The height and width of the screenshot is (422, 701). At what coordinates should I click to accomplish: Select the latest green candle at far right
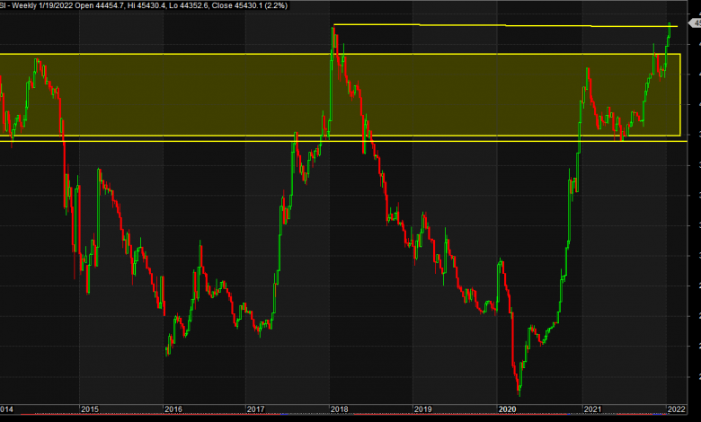point(670,31)
